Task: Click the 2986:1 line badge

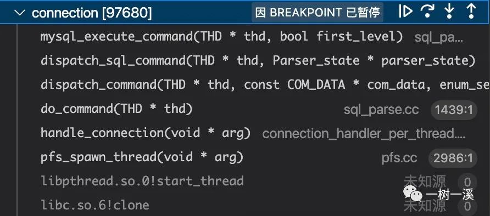Action: coord(453,158)
